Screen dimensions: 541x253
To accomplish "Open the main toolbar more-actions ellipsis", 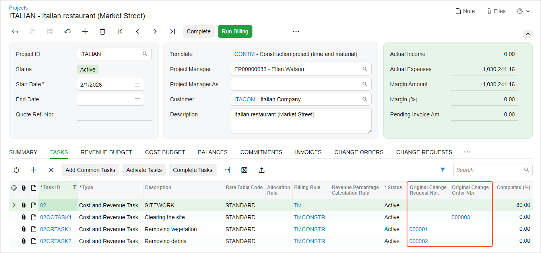I will [x=296, y=31].
